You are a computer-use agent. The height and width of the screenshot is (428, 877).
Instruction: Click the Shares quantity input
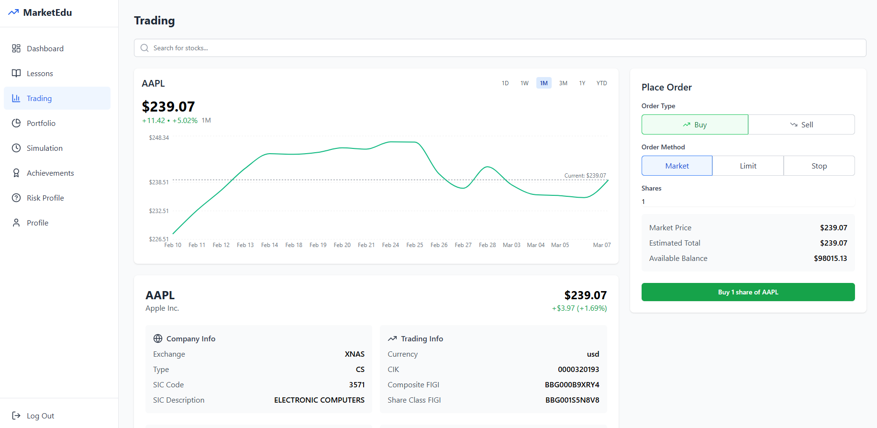748,202
